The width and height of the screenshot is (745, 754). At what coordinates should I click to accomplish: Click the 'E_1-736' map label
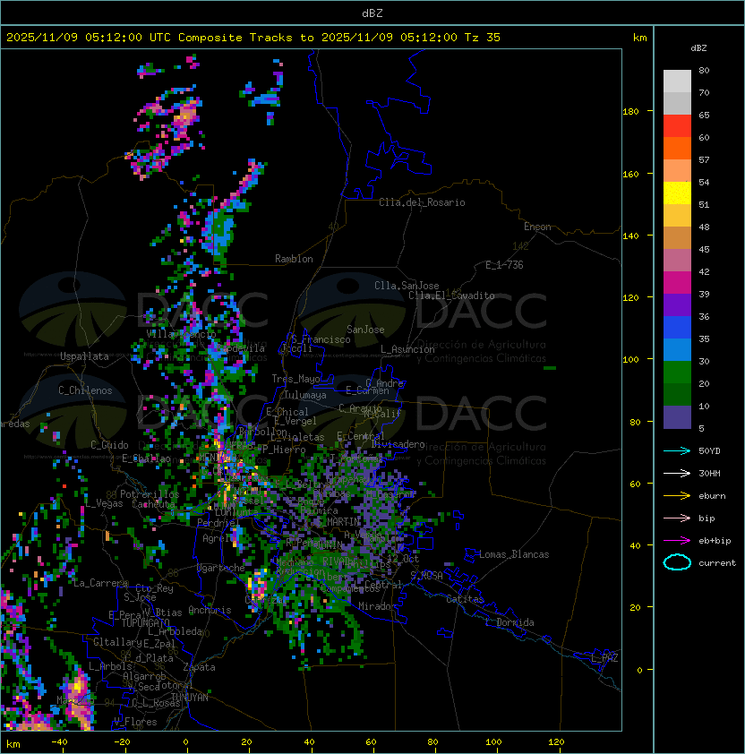(x=504, y=265)
